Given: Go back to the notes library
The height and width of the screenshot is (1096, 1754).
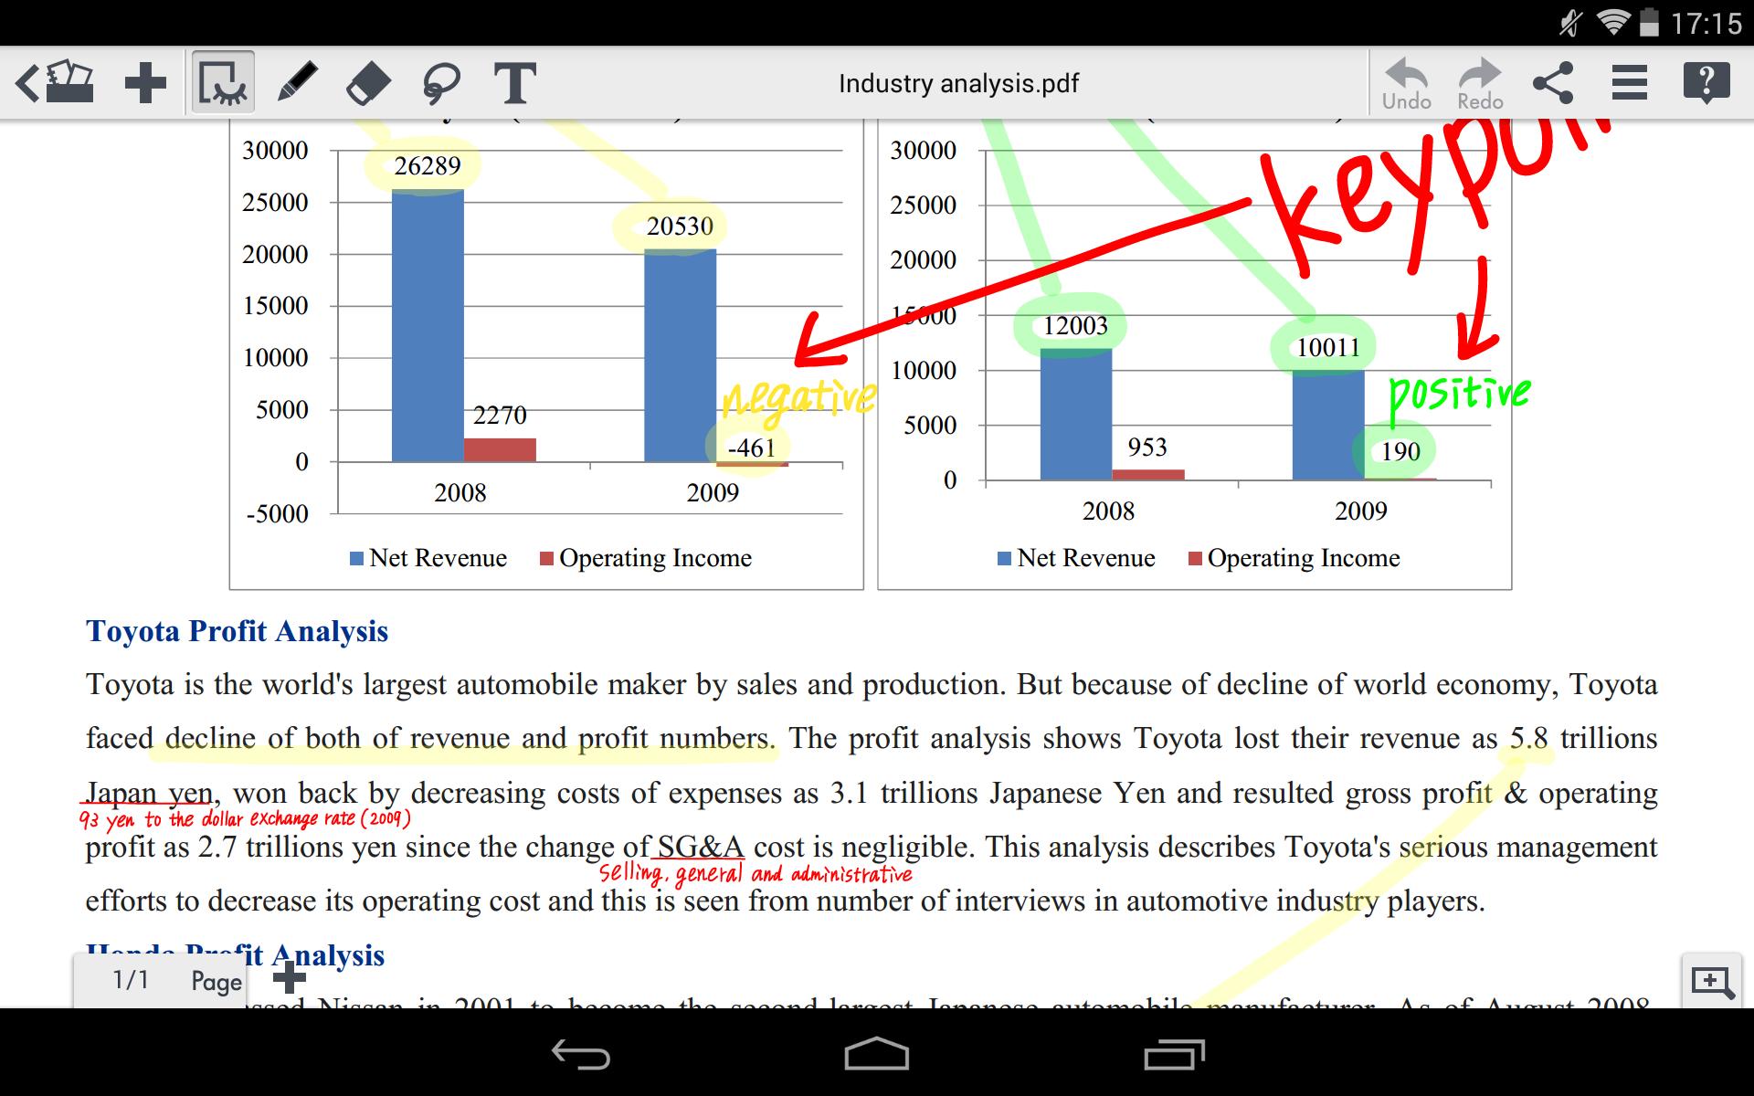Looking at the screenshot, I should coord(55,83).
